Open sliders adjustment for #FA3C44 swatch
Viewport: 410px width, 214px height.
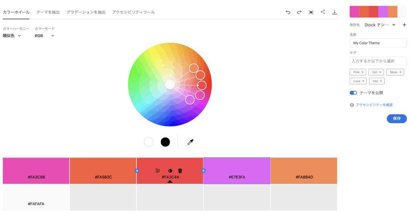pos(158,170)
